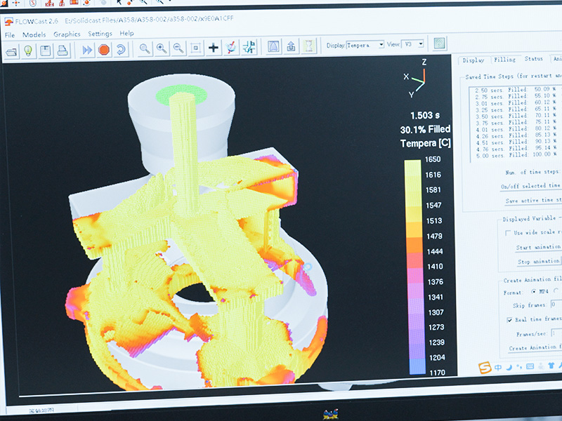Open the Models menu
Screen dimensions: 562x421
click(34, 34)
